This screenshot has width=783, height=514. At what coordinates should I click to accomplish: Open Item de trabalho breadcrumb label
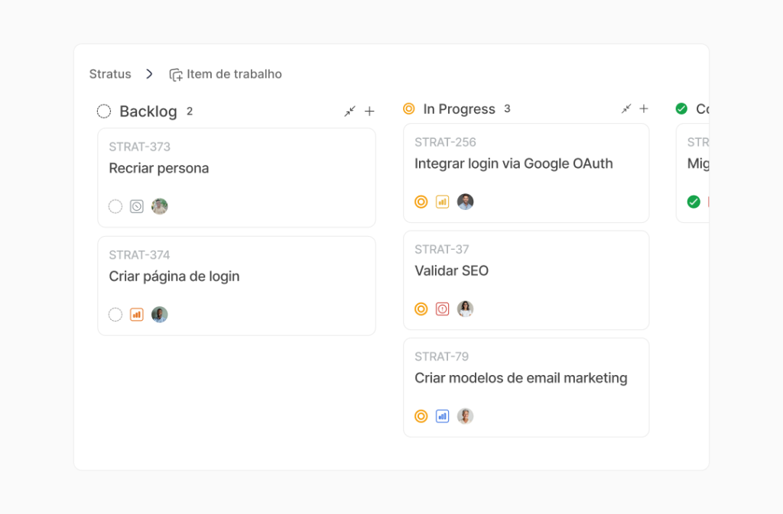pyautogui.click(x=234, y=74)
